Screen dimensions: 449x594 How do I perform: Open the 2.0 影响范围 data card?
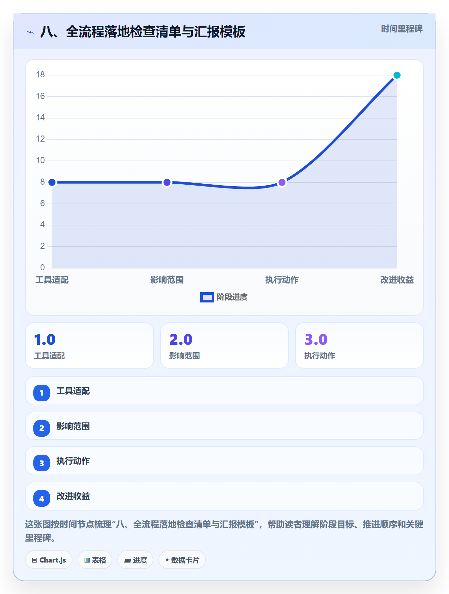pyautogui.click(x=224, y=345)
